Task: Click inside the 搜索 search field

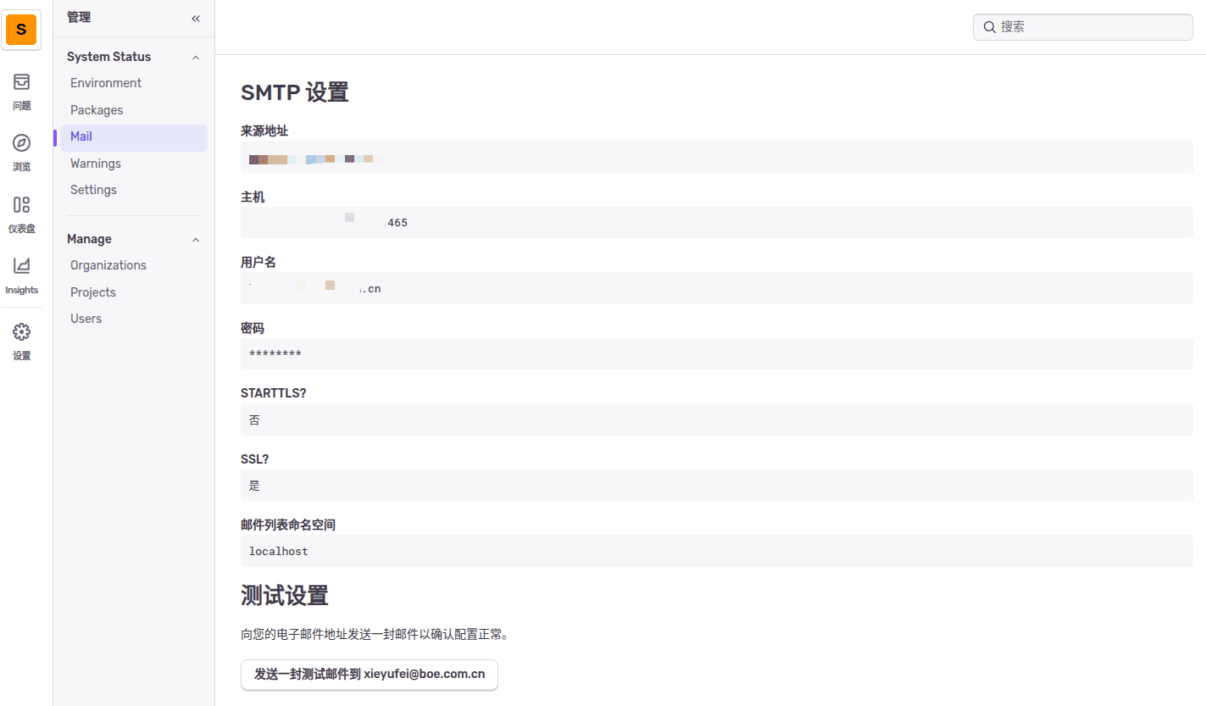Action: [x=1082, y=27]
